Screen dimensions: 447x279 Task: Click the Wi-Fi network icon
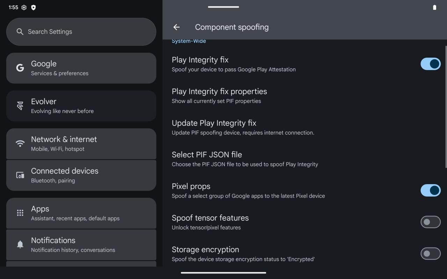tap(20, 143)
